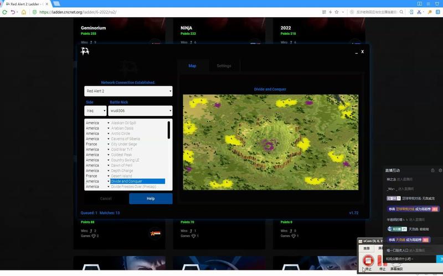Select the Map tab

pyautogui.click(x=192, y=66)
